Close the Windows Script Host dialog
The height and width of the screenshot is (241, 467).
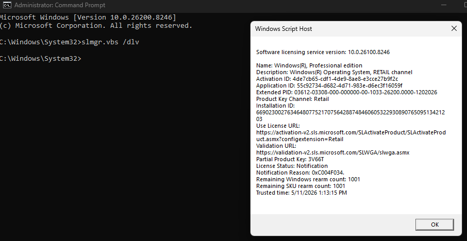[x=454, y=28]
